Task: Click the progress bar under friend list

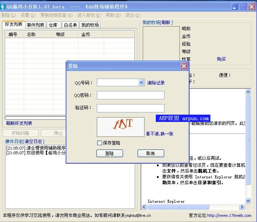Action: tap(35, 118)
